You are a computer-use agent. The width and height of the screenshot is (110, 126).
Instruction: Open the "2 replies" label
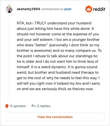coord(44,106)
